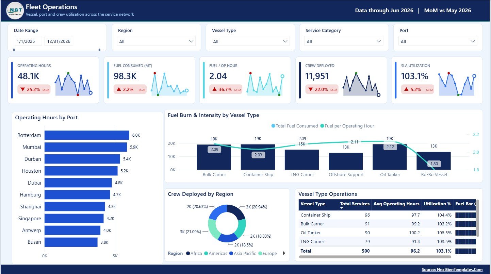Click the Operating Hours 25.2% MoM badge

pyautogui.click(x=34, y=89)
